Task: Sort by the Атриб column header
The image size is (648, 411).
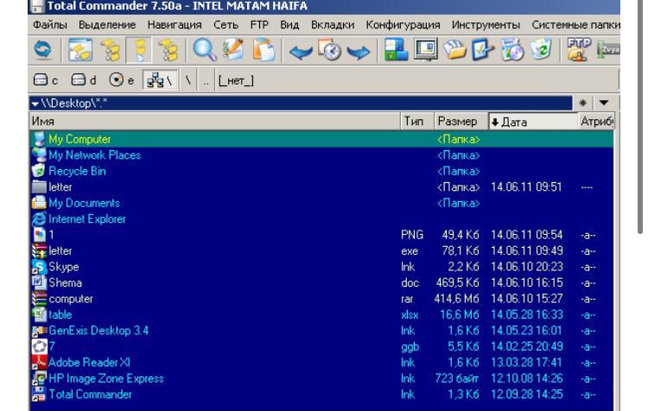Action: (596, 122)
